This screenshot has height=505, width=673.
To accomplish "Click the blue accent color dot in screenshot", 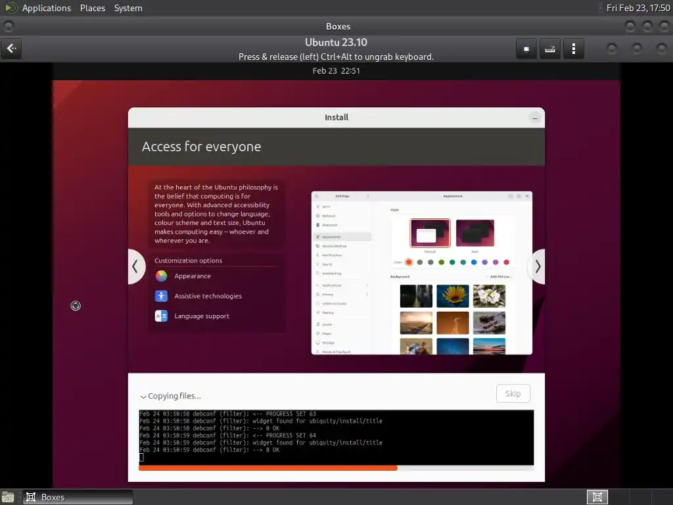I will click(474, 262).
